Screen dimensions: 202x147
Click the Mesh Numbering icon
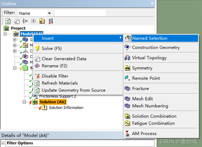[127, 106]
